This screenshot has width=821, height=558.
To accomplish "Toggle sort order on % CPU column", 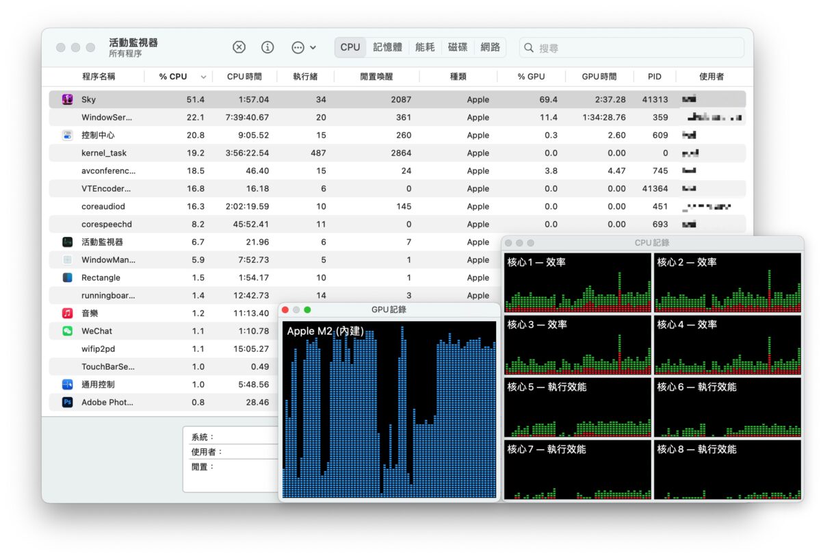I will [203, 77].
